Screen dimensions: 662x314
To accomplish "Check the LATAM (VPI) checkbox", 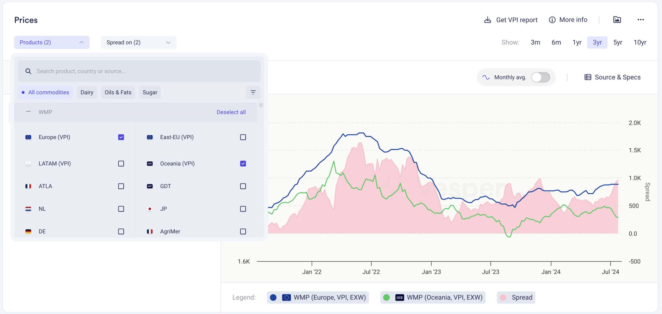I will tap(121, 164).
